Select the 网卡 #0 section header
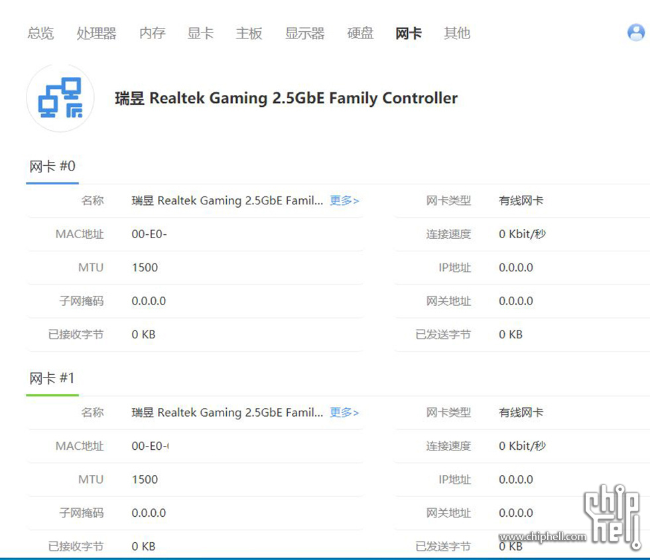Screen dimensions: 650x560 pyautogui.click(x=52, y=167)
